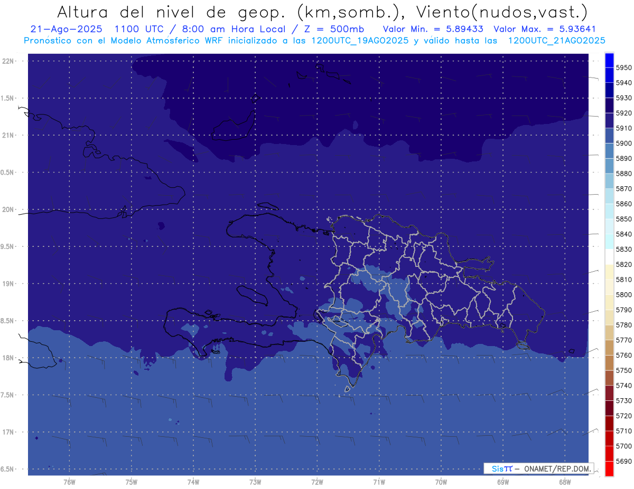Click the 5820 color bar label
This screenshot has width=634, height=489.
[624, 264]
